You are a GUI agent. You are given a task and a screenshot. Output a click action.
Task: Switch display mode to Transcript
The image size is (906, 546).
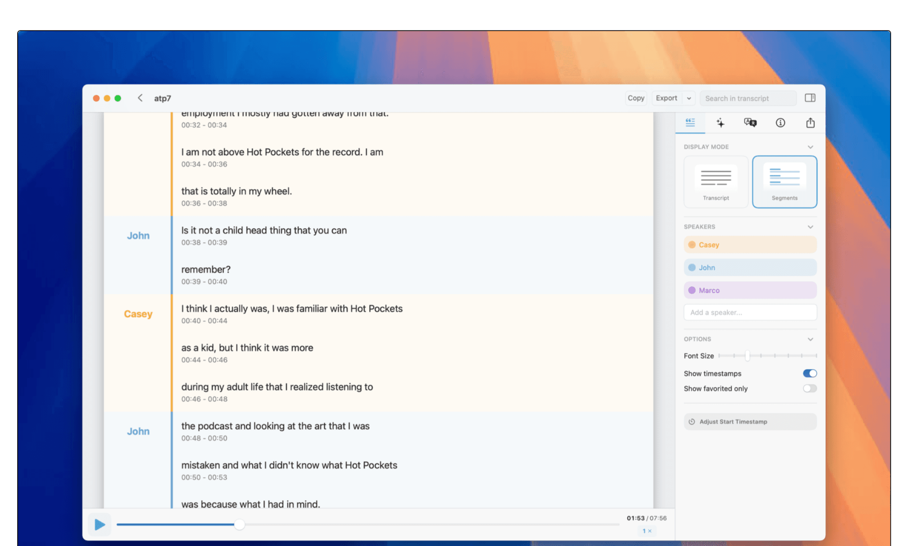tap(715, 181)
